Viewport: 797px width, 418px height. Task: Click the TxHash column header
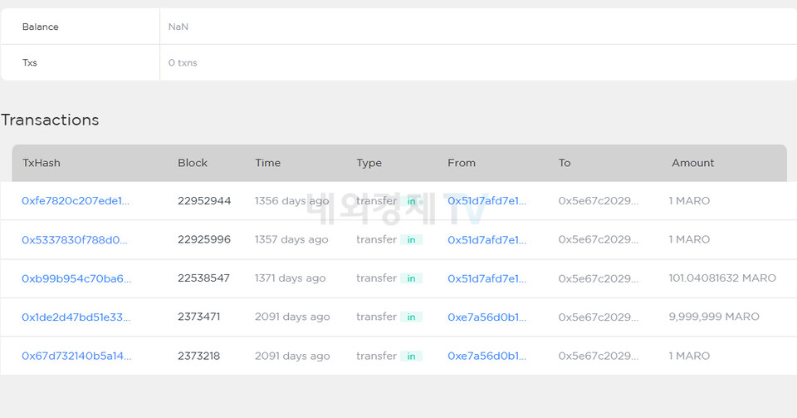click(42, 163)
